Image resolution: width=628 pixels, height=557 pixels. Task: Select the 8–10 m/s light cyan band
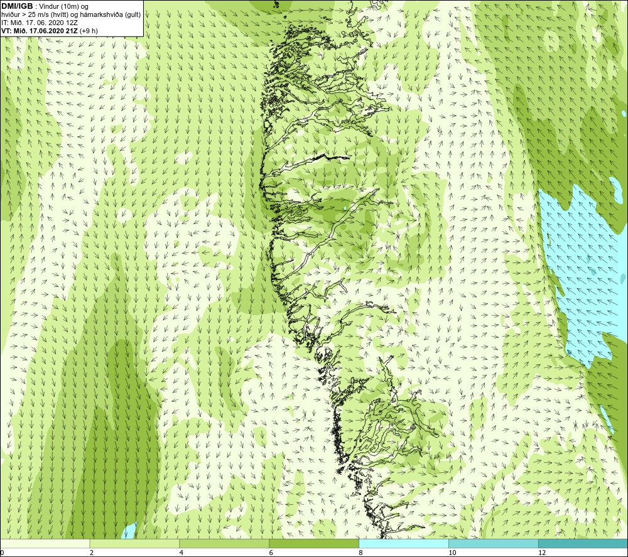(404, 544)
